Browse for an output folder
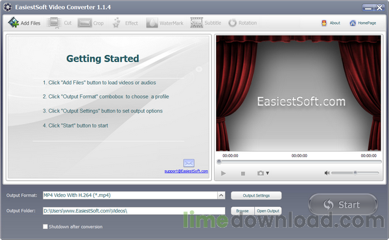The image size is (389, 240). 242,211
